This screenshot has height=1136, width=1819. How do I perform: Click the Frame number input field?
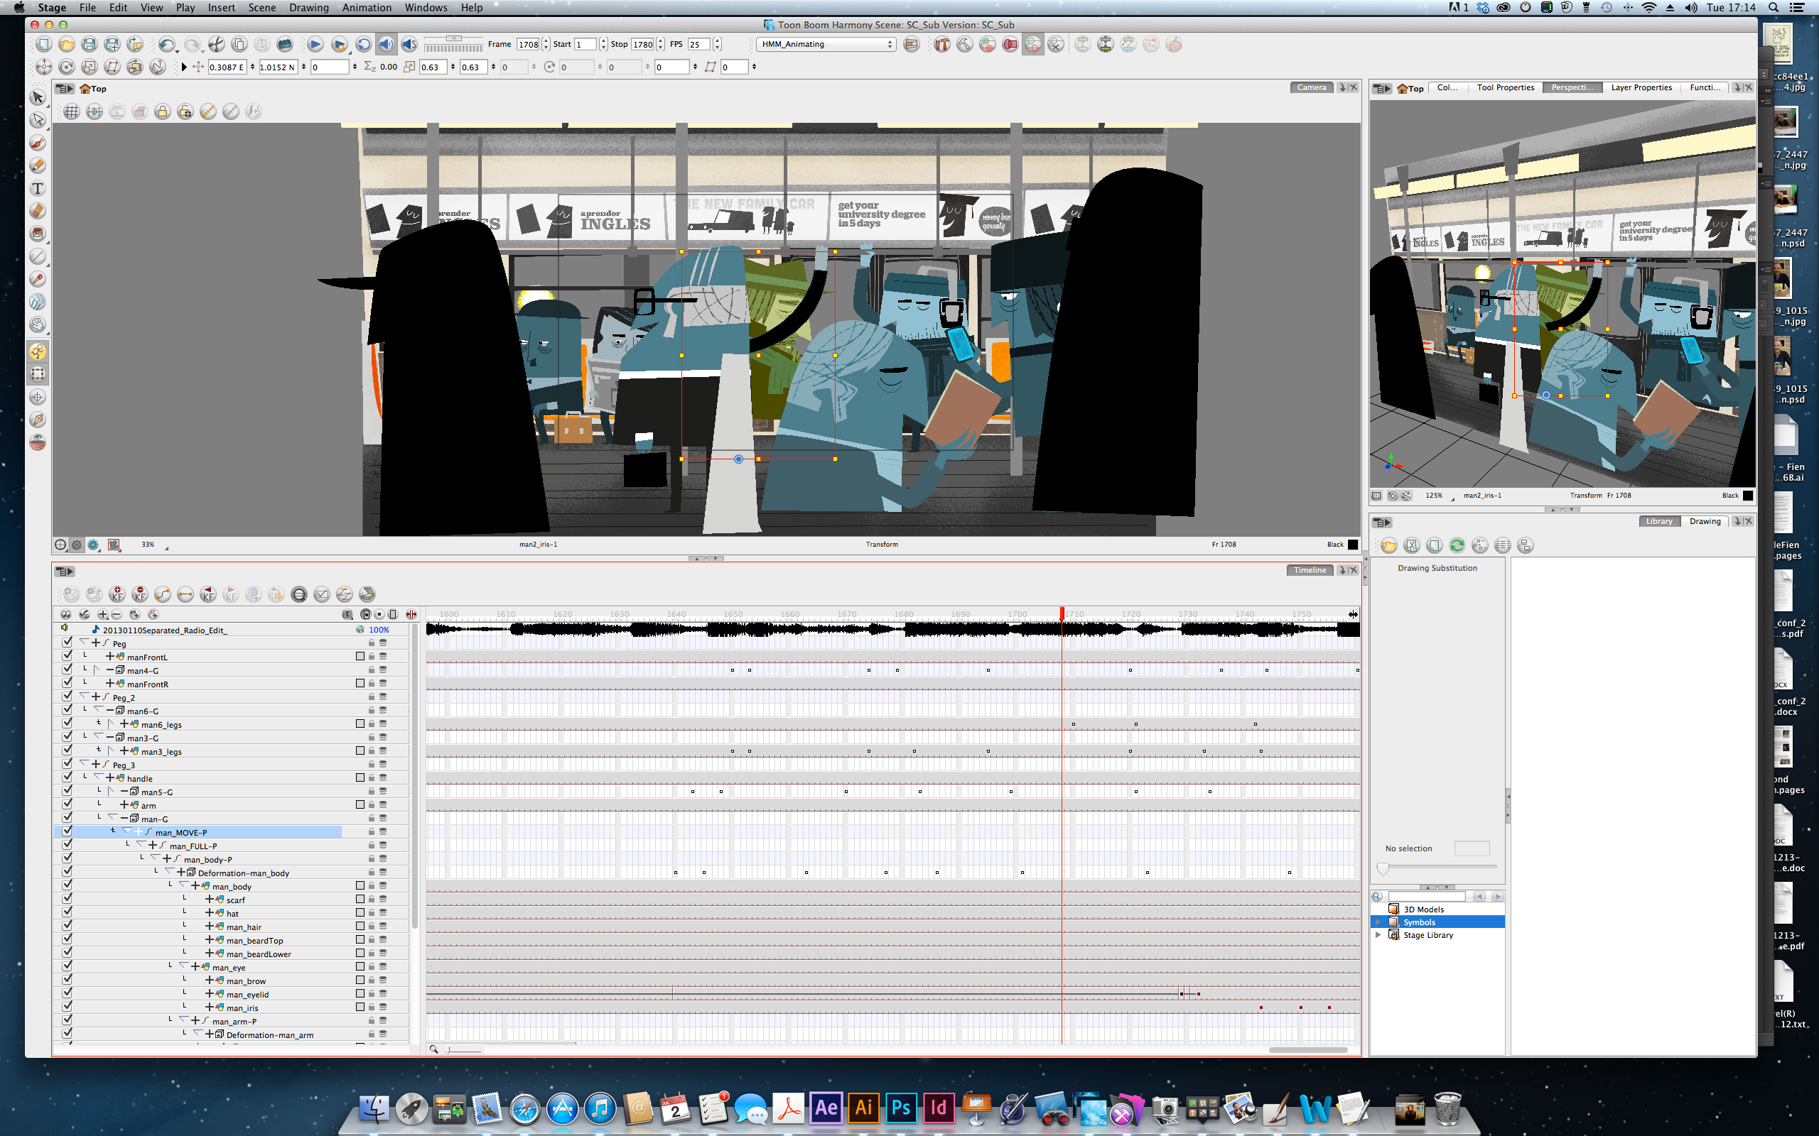tap(529, 44)
